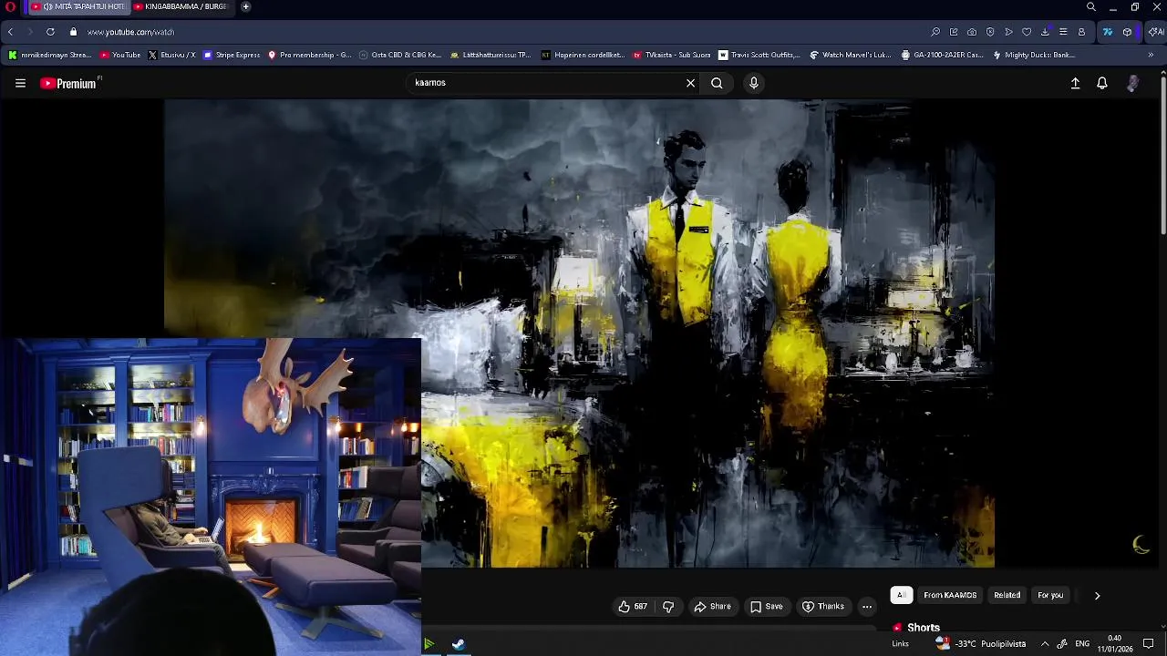Share the video
Image resolution: width=1167 pixels, height=656 pixels.
712,607
